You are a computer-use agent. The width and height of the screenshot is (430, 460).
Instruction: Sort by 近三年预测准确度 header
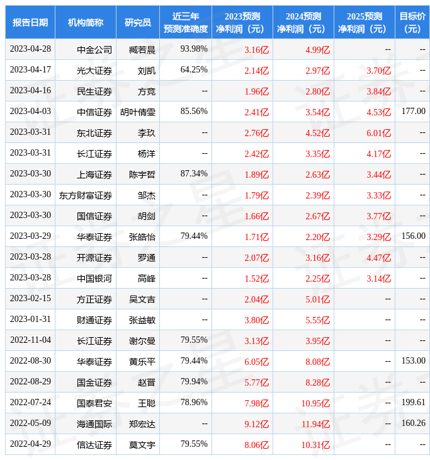[185, 23]
